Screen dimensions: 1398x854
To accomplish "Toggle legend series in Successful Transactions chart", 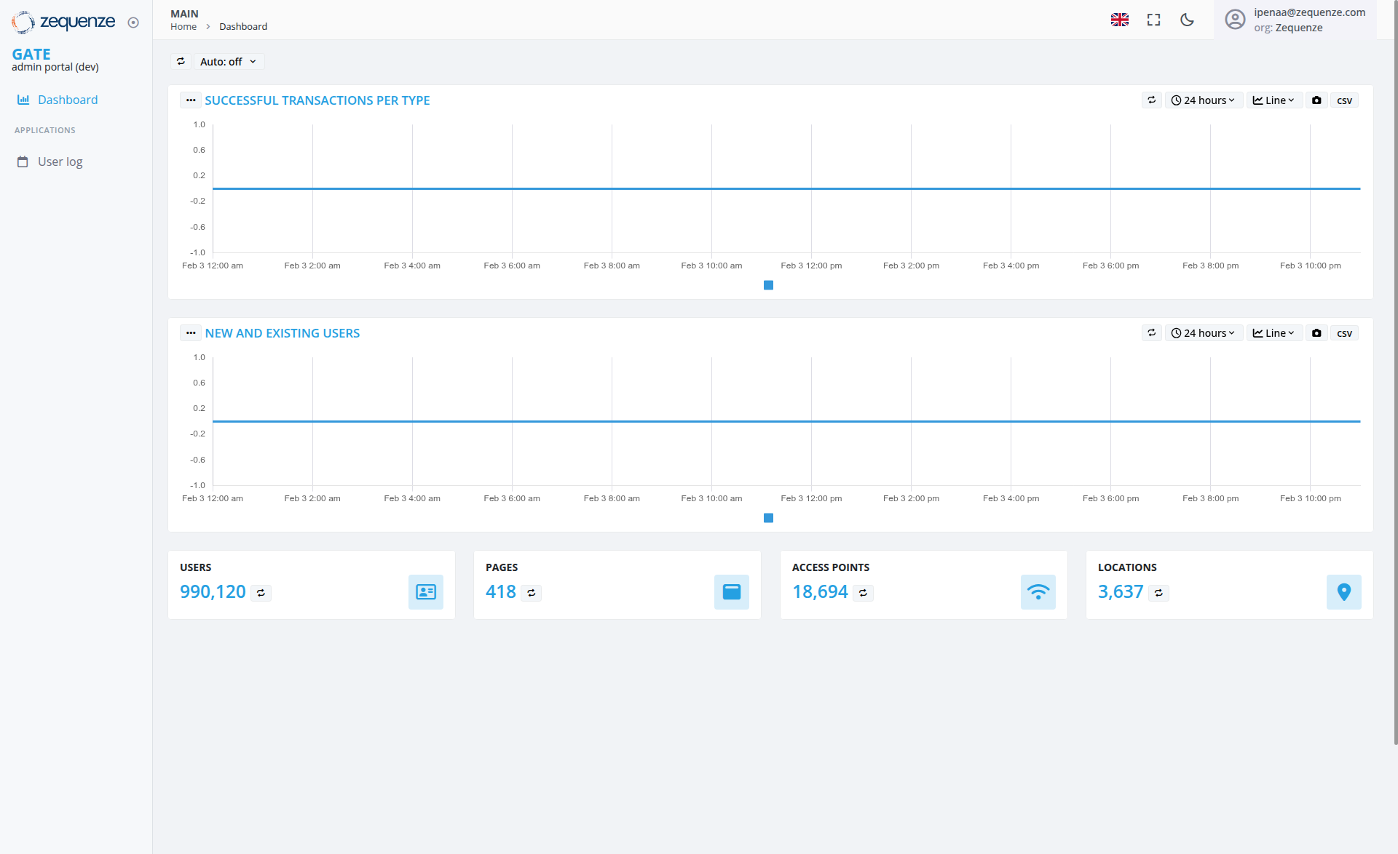I will (768, 285).
